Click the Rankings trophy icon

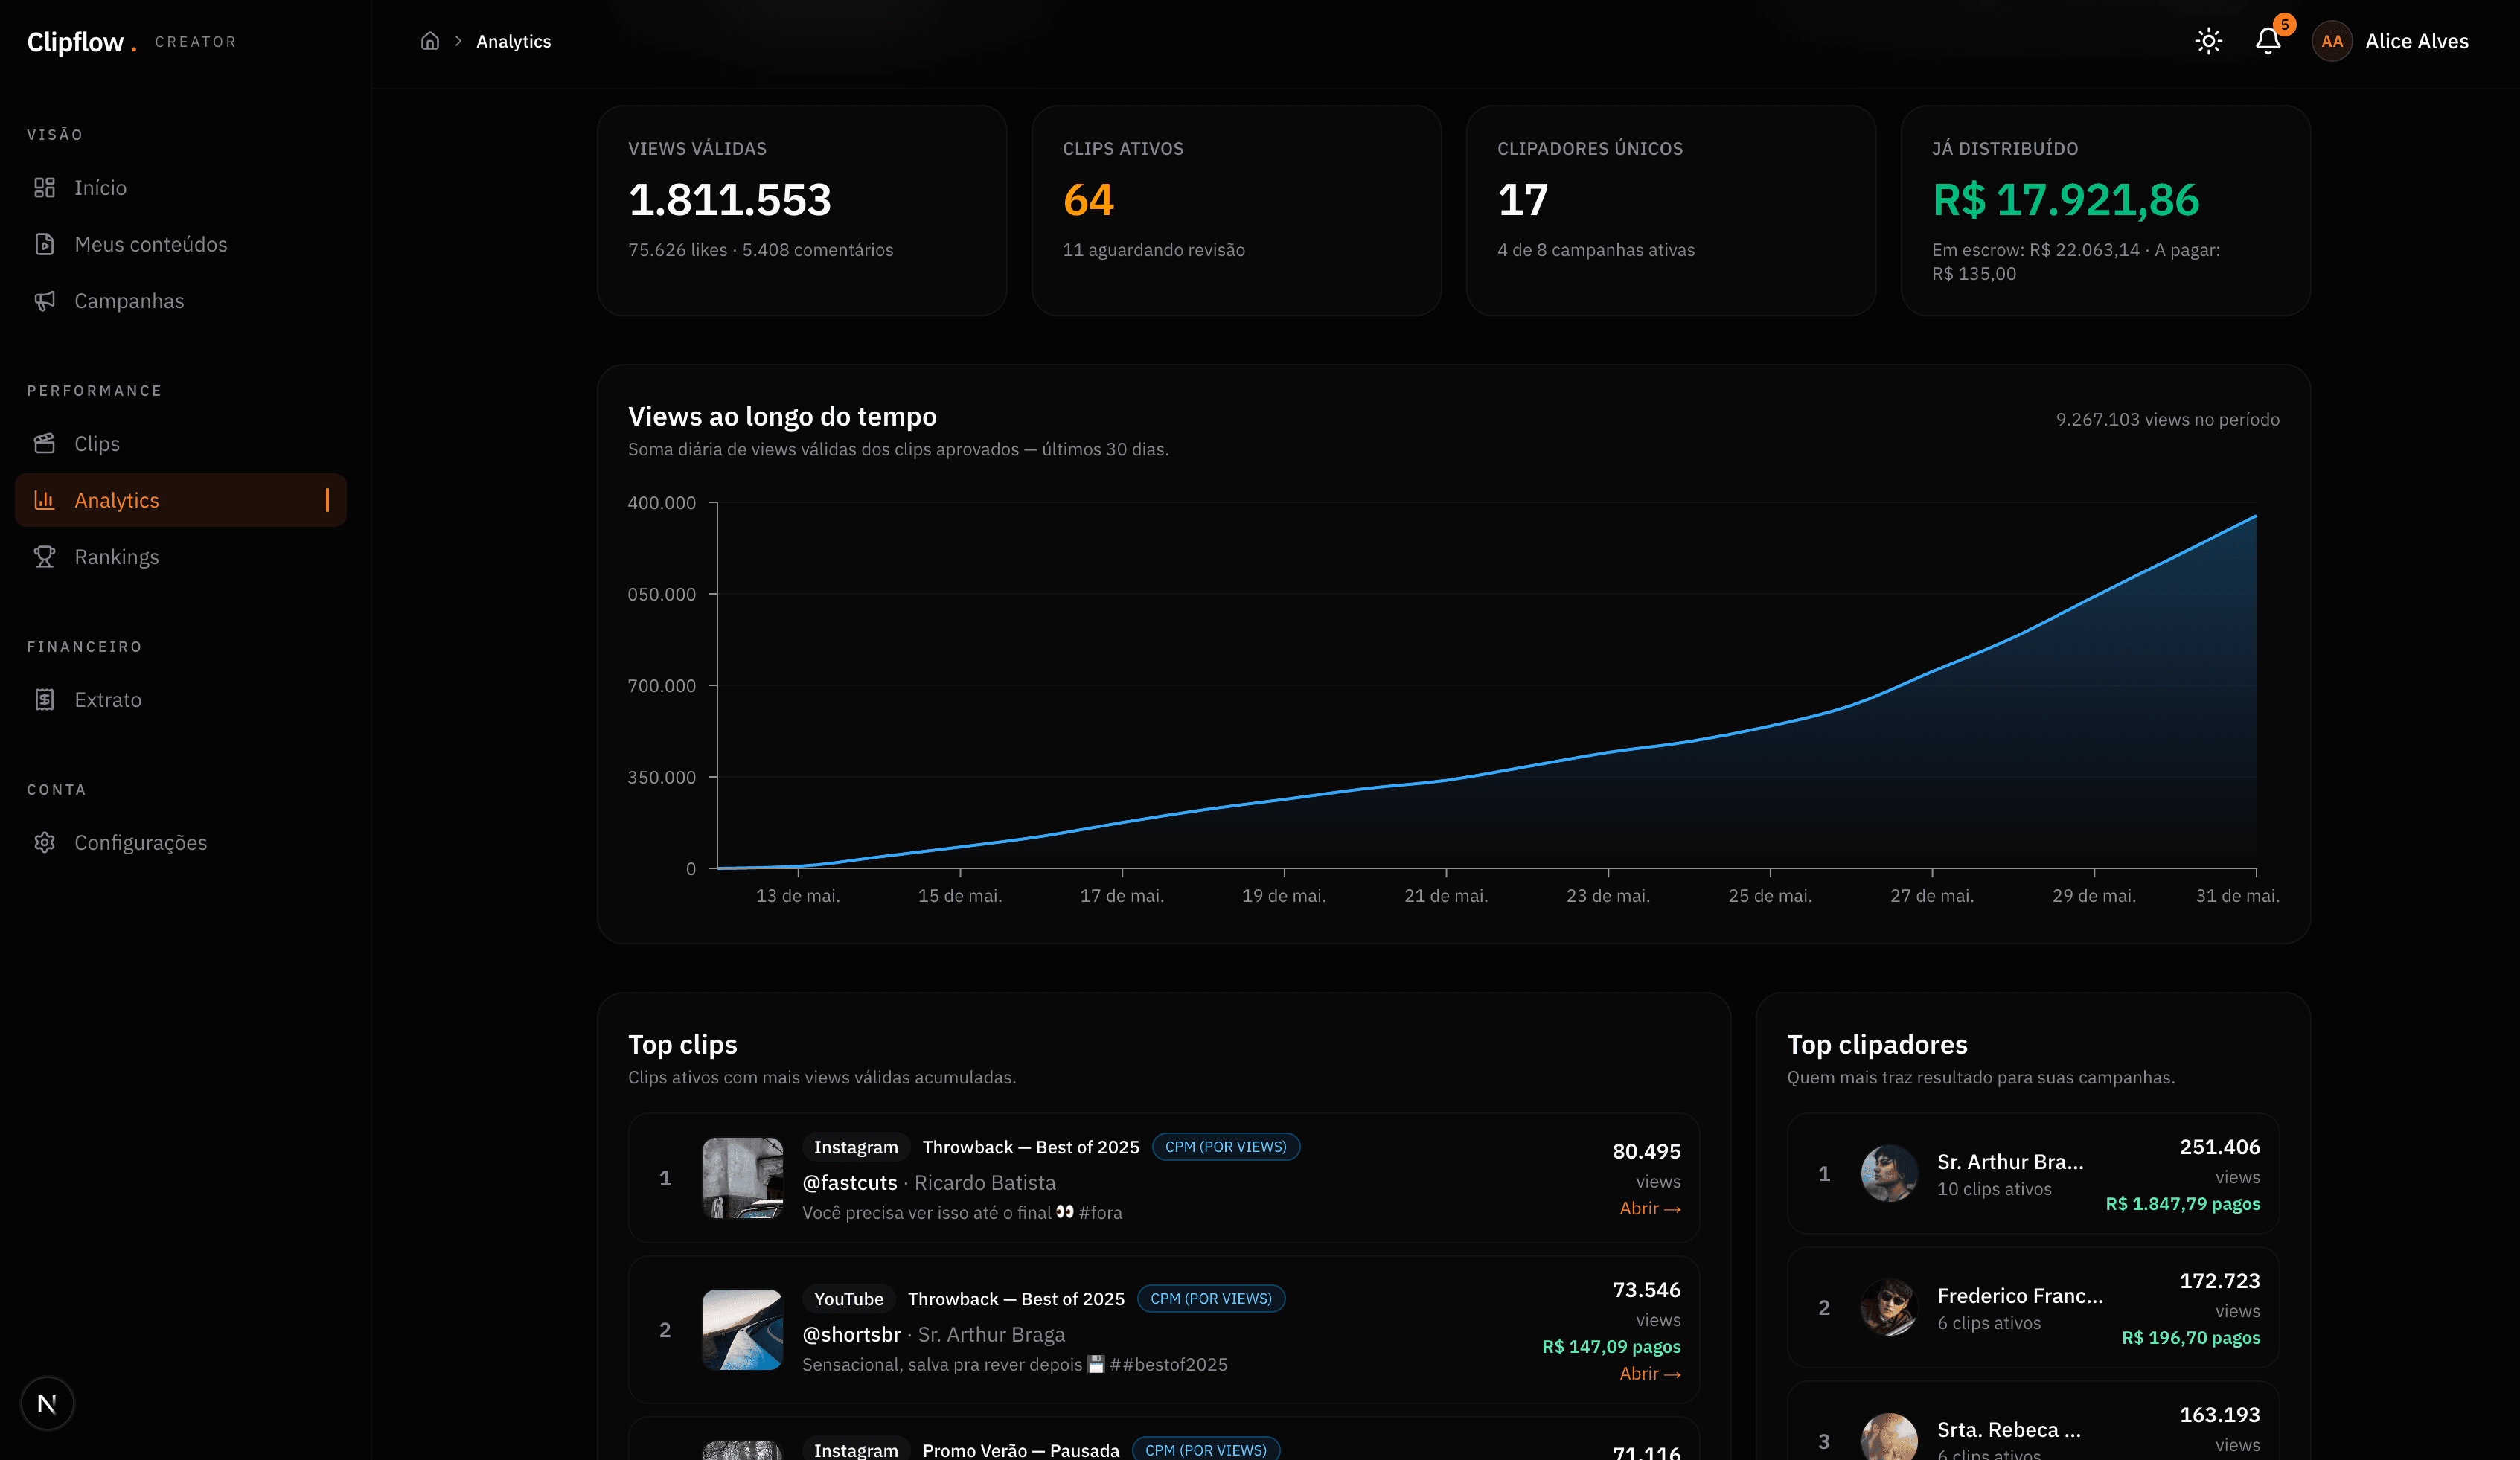(44, 557)
